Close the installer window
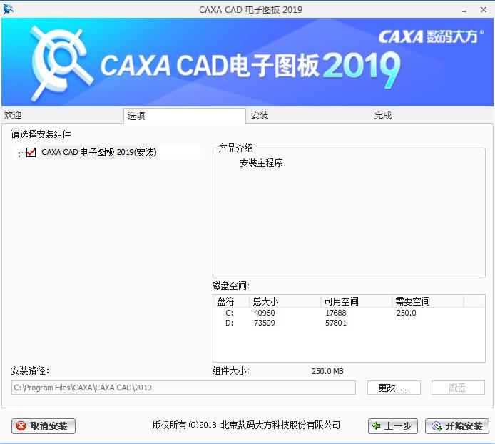 pyautogui.click(x=484, y=10)
